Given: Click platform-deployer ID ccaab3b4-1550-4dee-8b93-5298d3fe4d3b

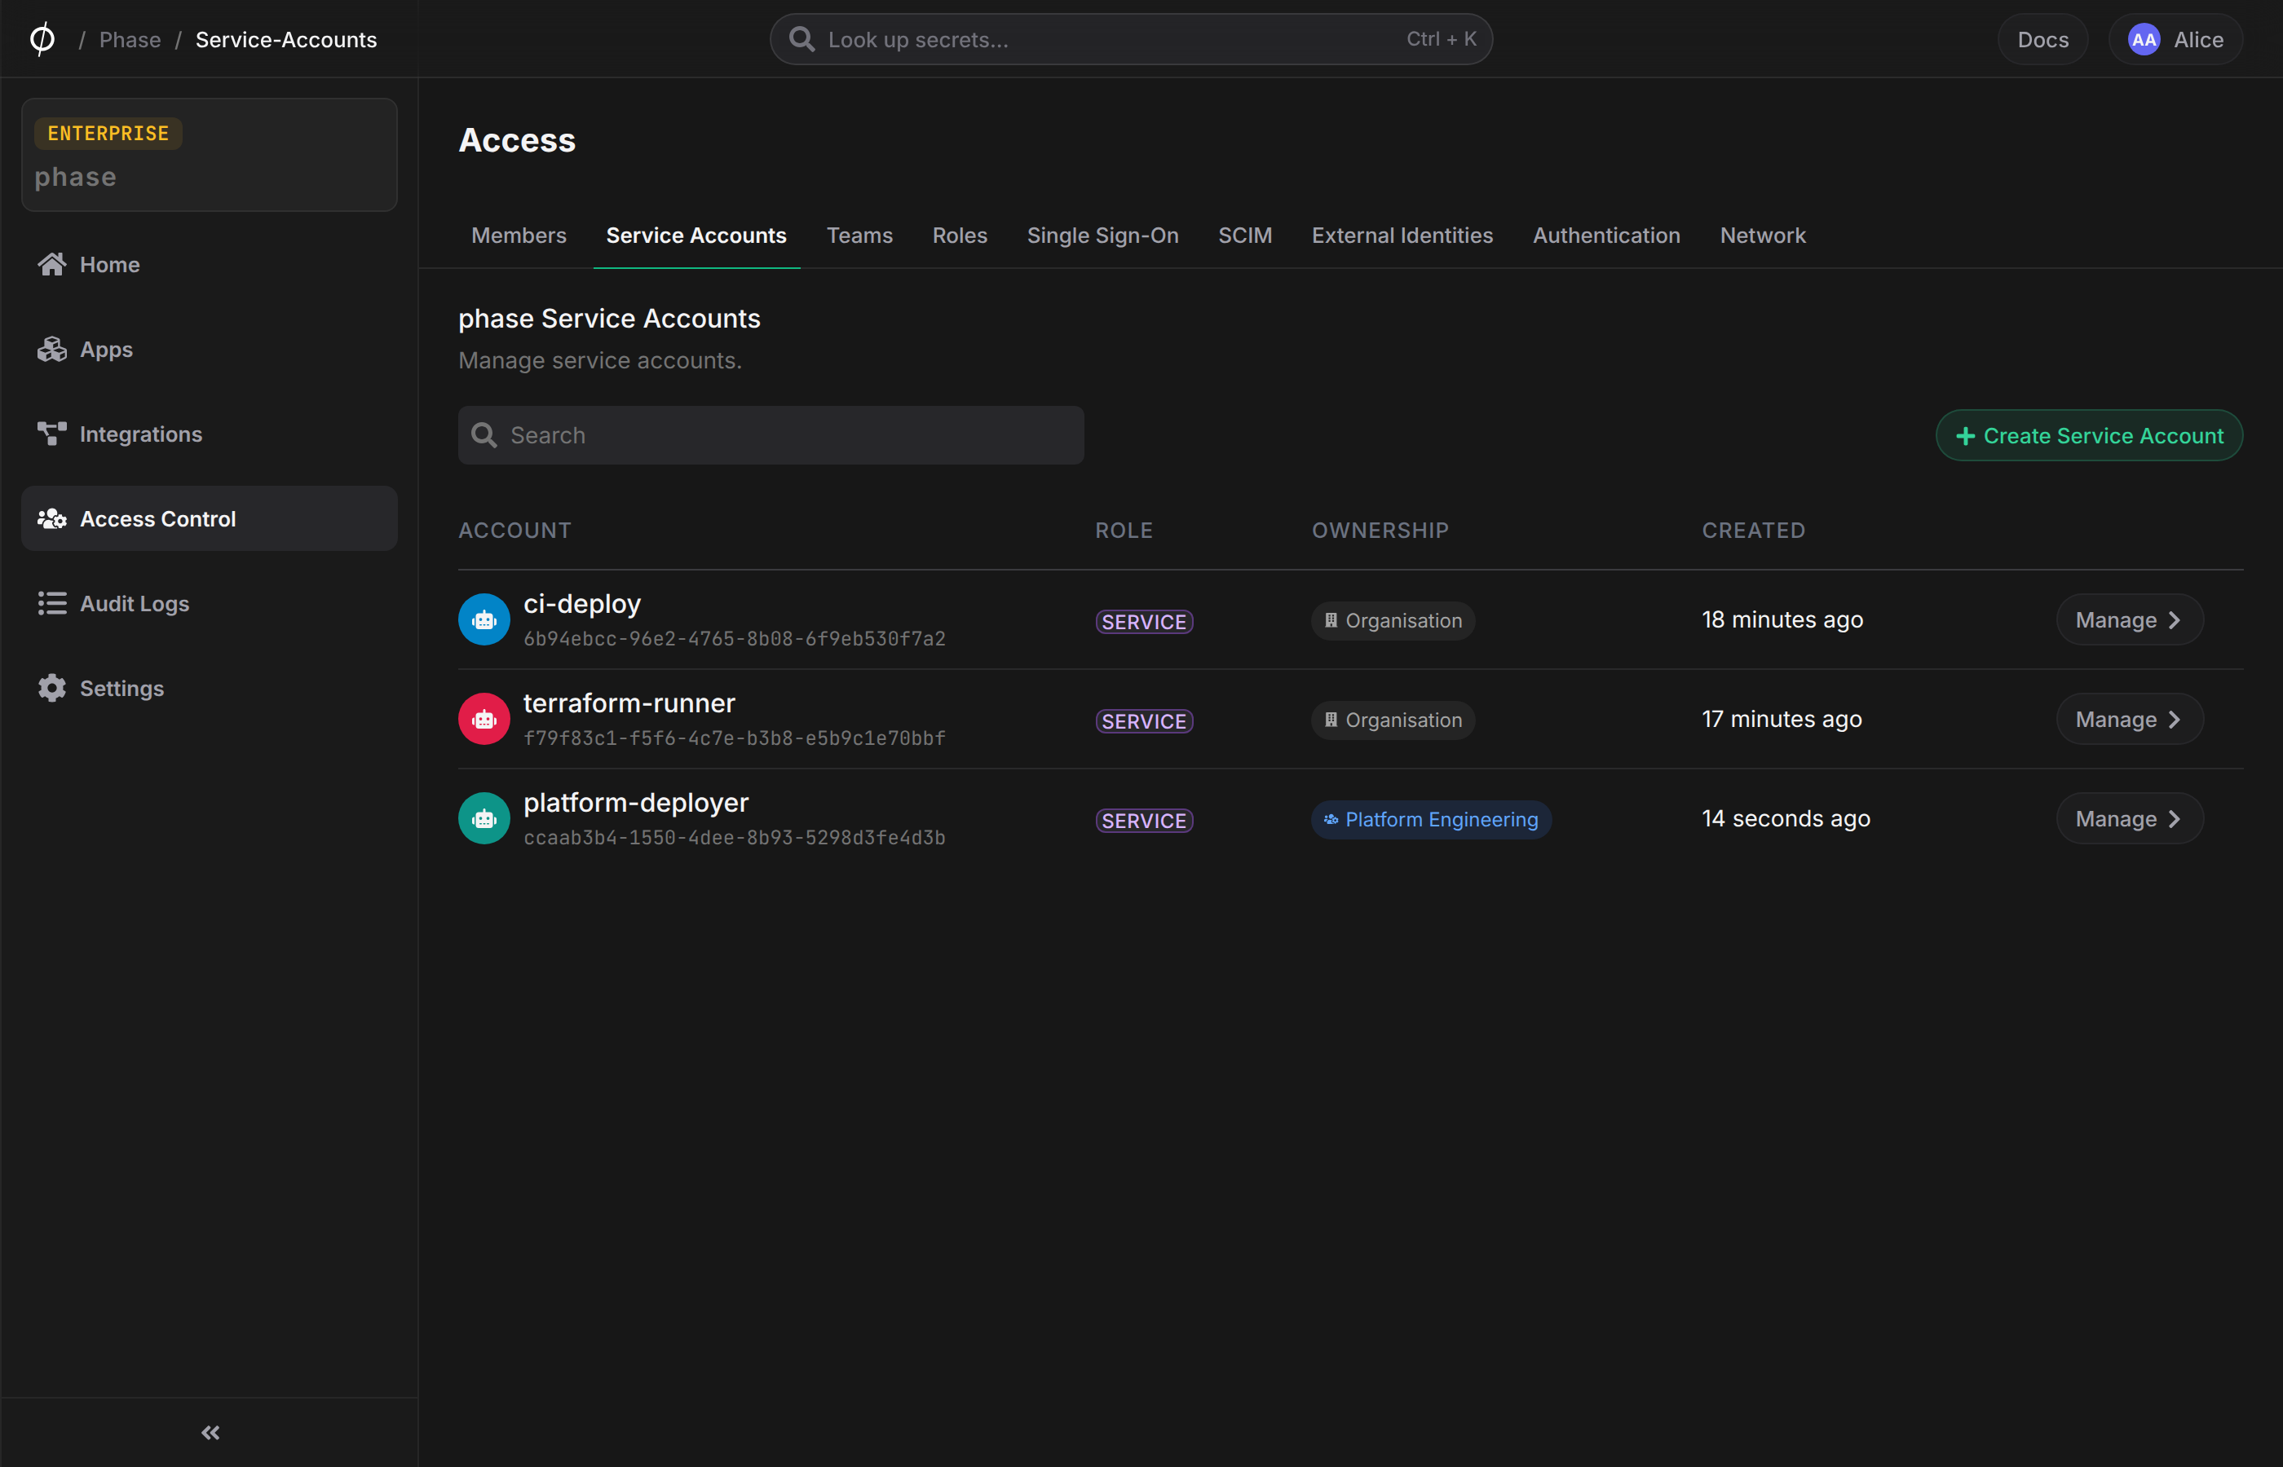Looking at the screenshot, I should click(x=734, y=839).
